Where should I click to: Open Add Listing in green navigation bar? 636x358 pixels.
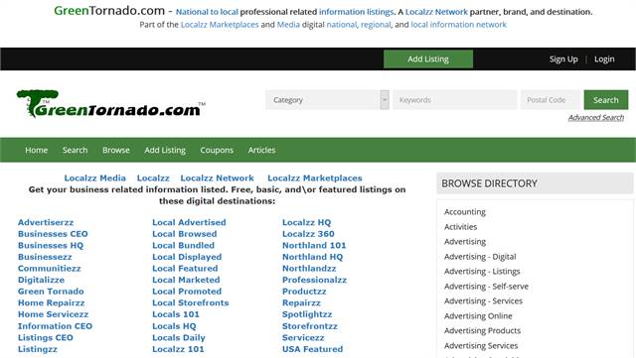tap(165, 151)
